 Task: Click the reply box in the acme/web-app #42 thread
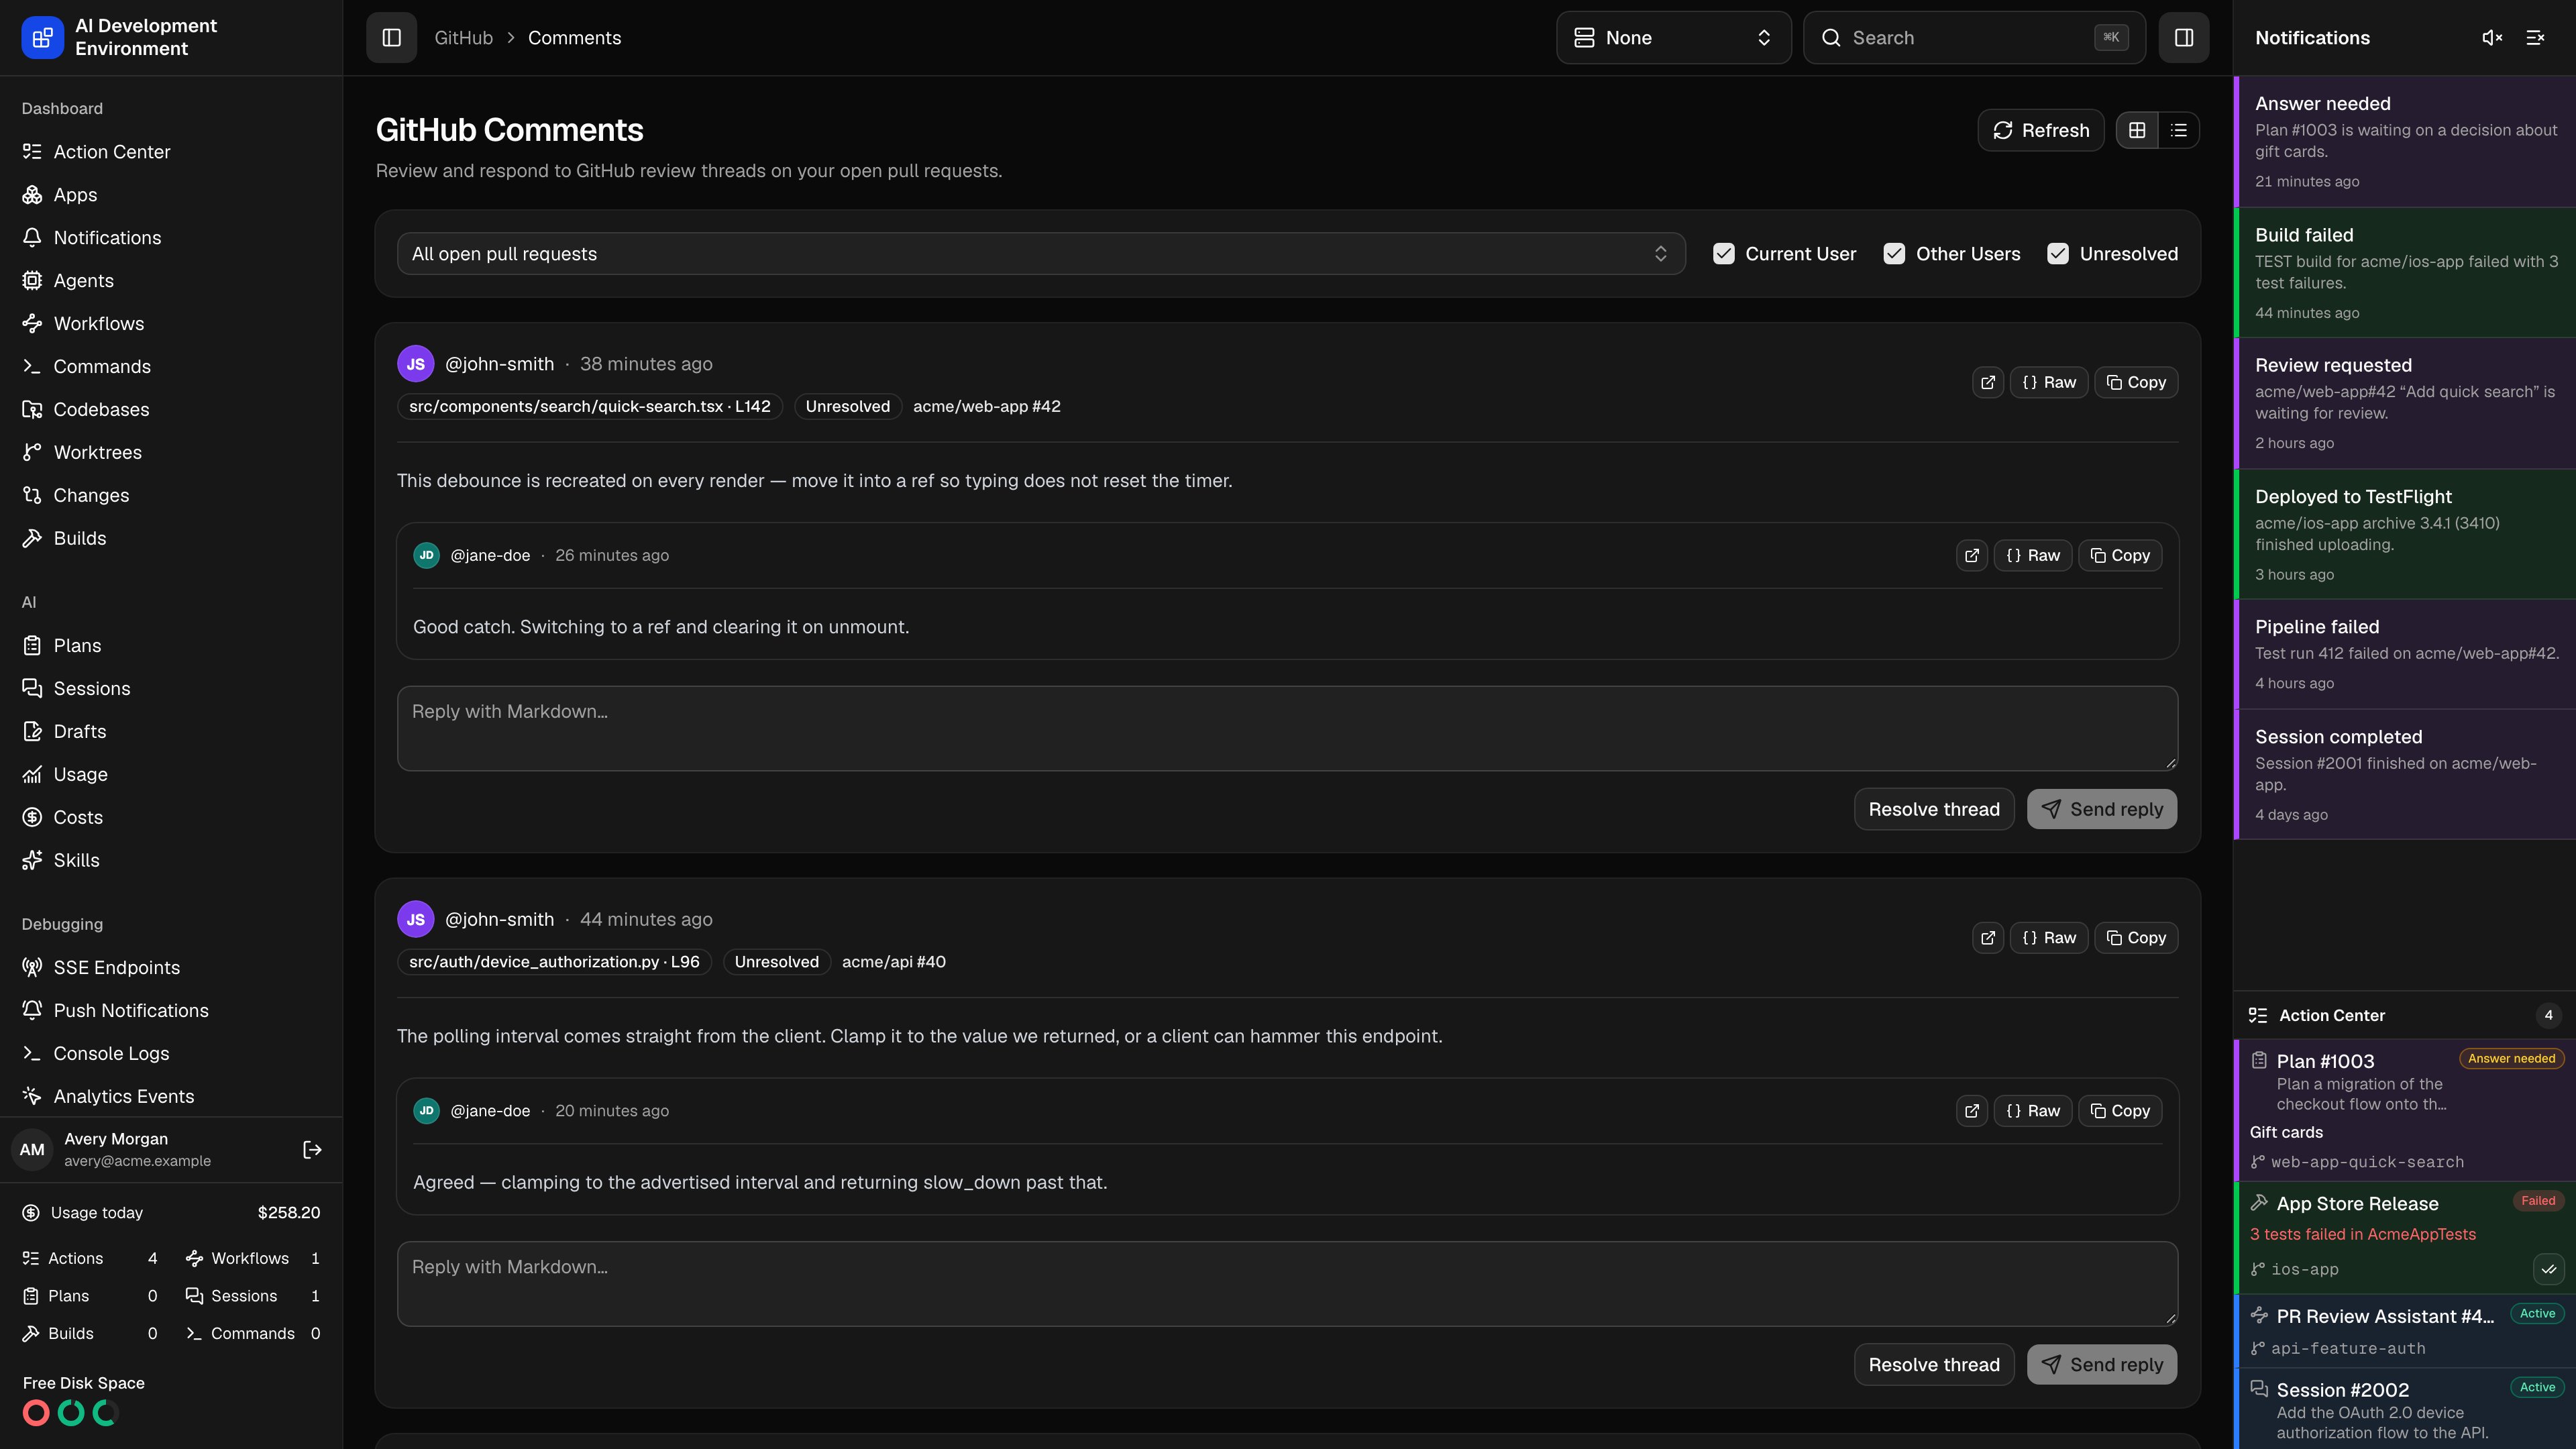(1287, 728)
